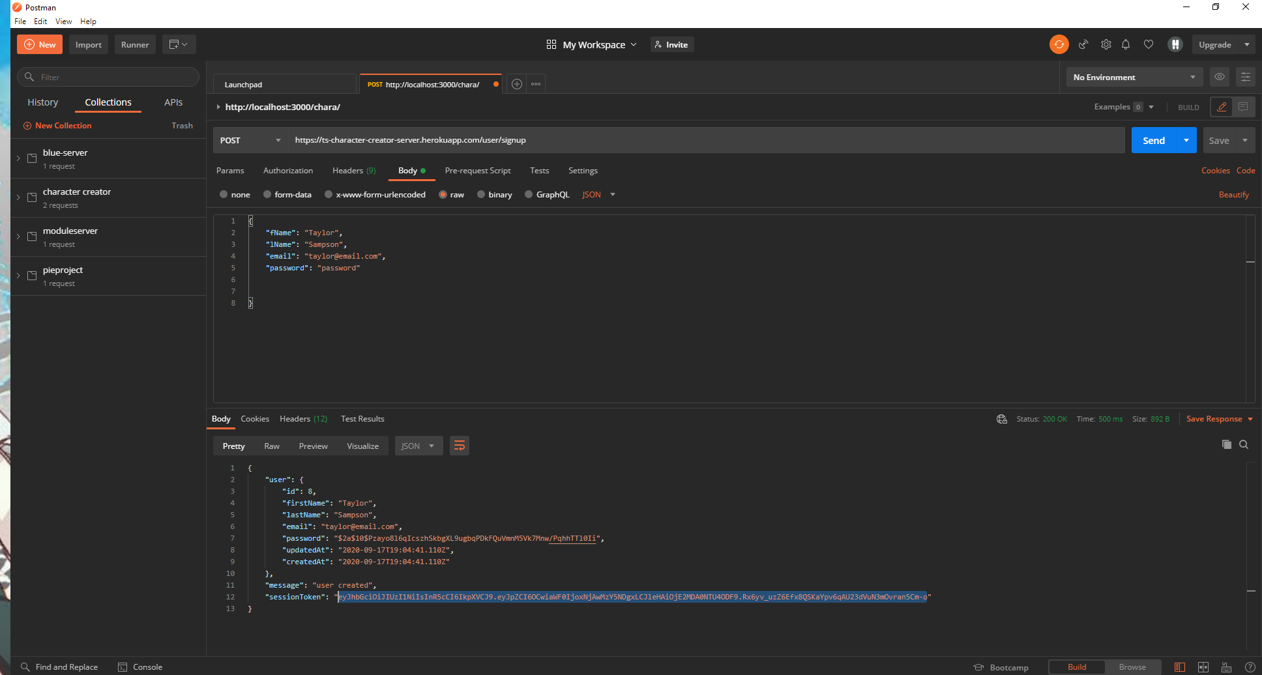Open manage environments sliders icon
This screenshot has height=675, width=1262.
[x=1245, y=77]
